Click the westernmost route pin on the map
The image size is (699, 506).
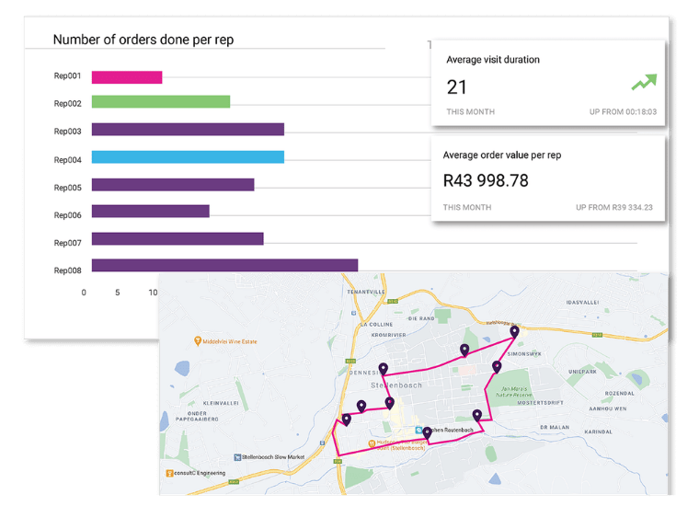pyautogui.click(x=347, y=420)
